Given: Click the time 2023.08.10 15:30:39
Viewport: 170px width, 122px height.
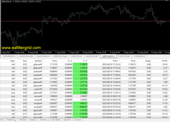Looking at the screenshot, I should [111, 89].
